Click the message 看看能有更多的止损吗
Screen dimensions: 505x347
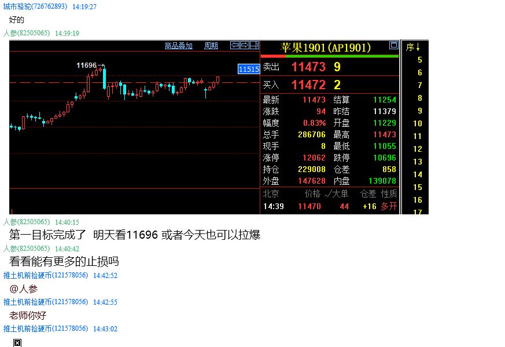(64, 261)
